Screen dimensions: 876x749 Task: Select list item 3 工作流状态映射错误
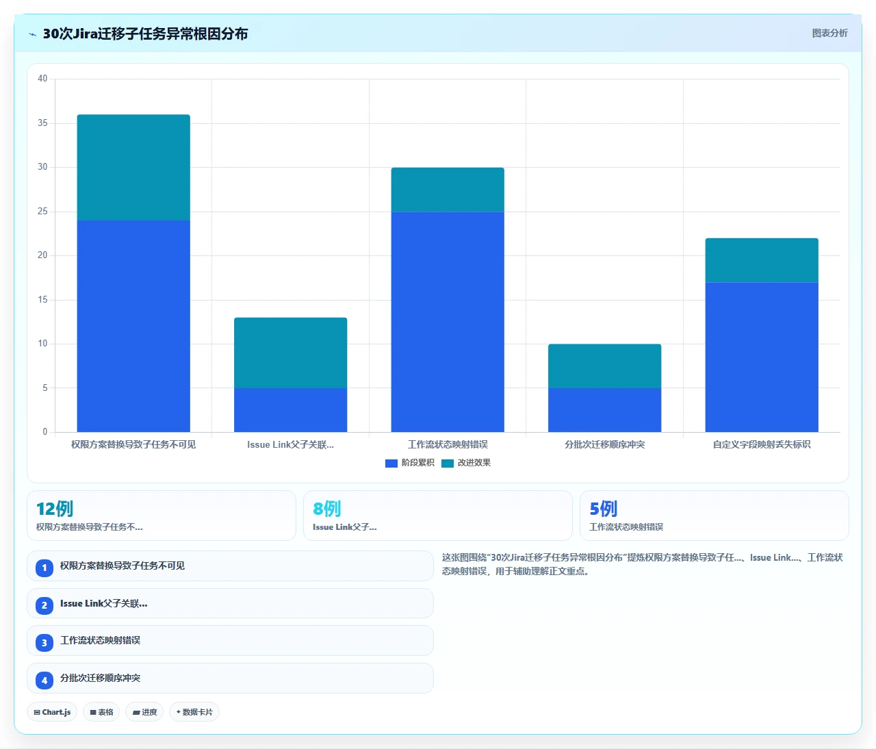tap(230, 641)
